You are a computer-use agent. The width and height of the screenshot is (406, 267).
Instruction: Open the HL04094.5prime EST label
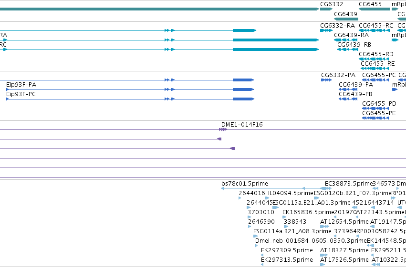click(289, 193)
